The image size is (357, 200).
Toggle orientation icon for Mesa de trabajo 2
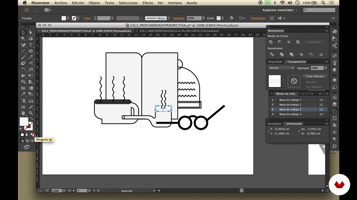tap(321, 105)
